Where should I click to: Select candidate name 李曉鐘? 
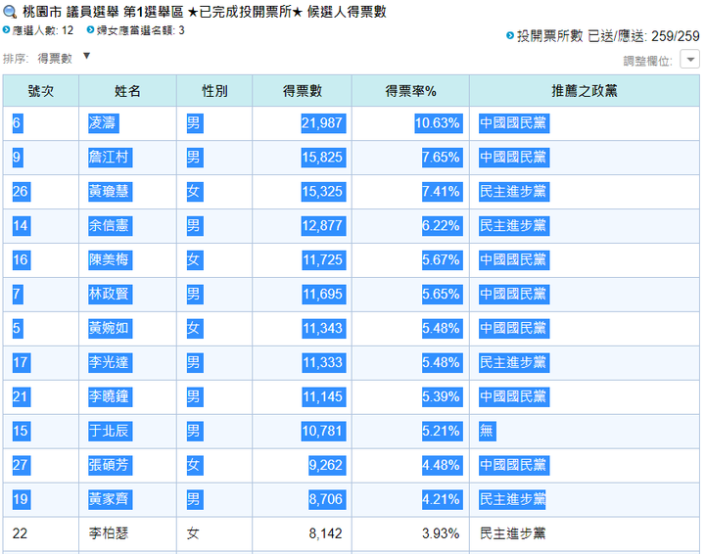coord(110,396)
